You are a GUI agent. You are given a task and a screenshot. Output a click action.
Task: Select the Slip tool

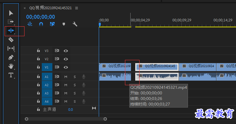tap(11, 48)
